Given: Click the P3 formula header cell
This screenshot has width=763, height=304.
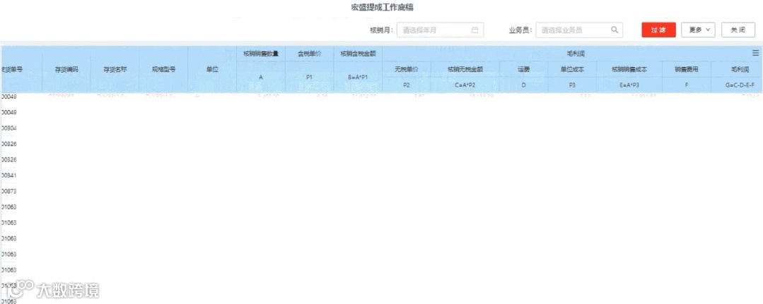Looking at the screenshot, I should (572, 85).
